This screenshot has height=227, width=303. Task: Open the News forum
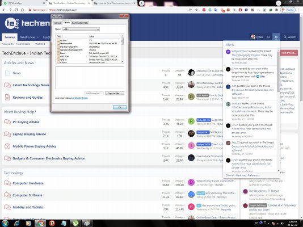click(x=16, y=73)
